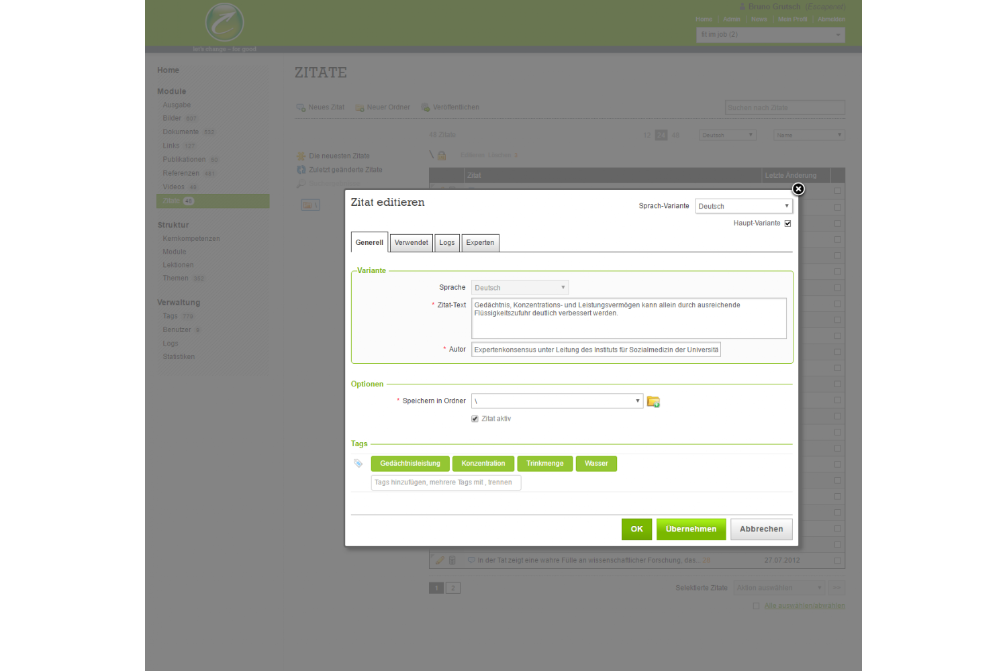
Task: Open the Experten tab
Action: (480, 243)
